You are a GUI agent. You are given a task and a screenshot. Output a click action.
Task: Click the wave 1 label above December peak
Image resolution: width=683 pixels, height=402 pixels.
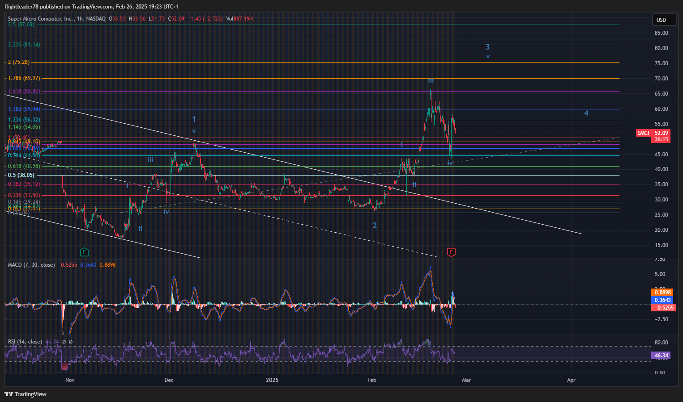click(194, 119)
